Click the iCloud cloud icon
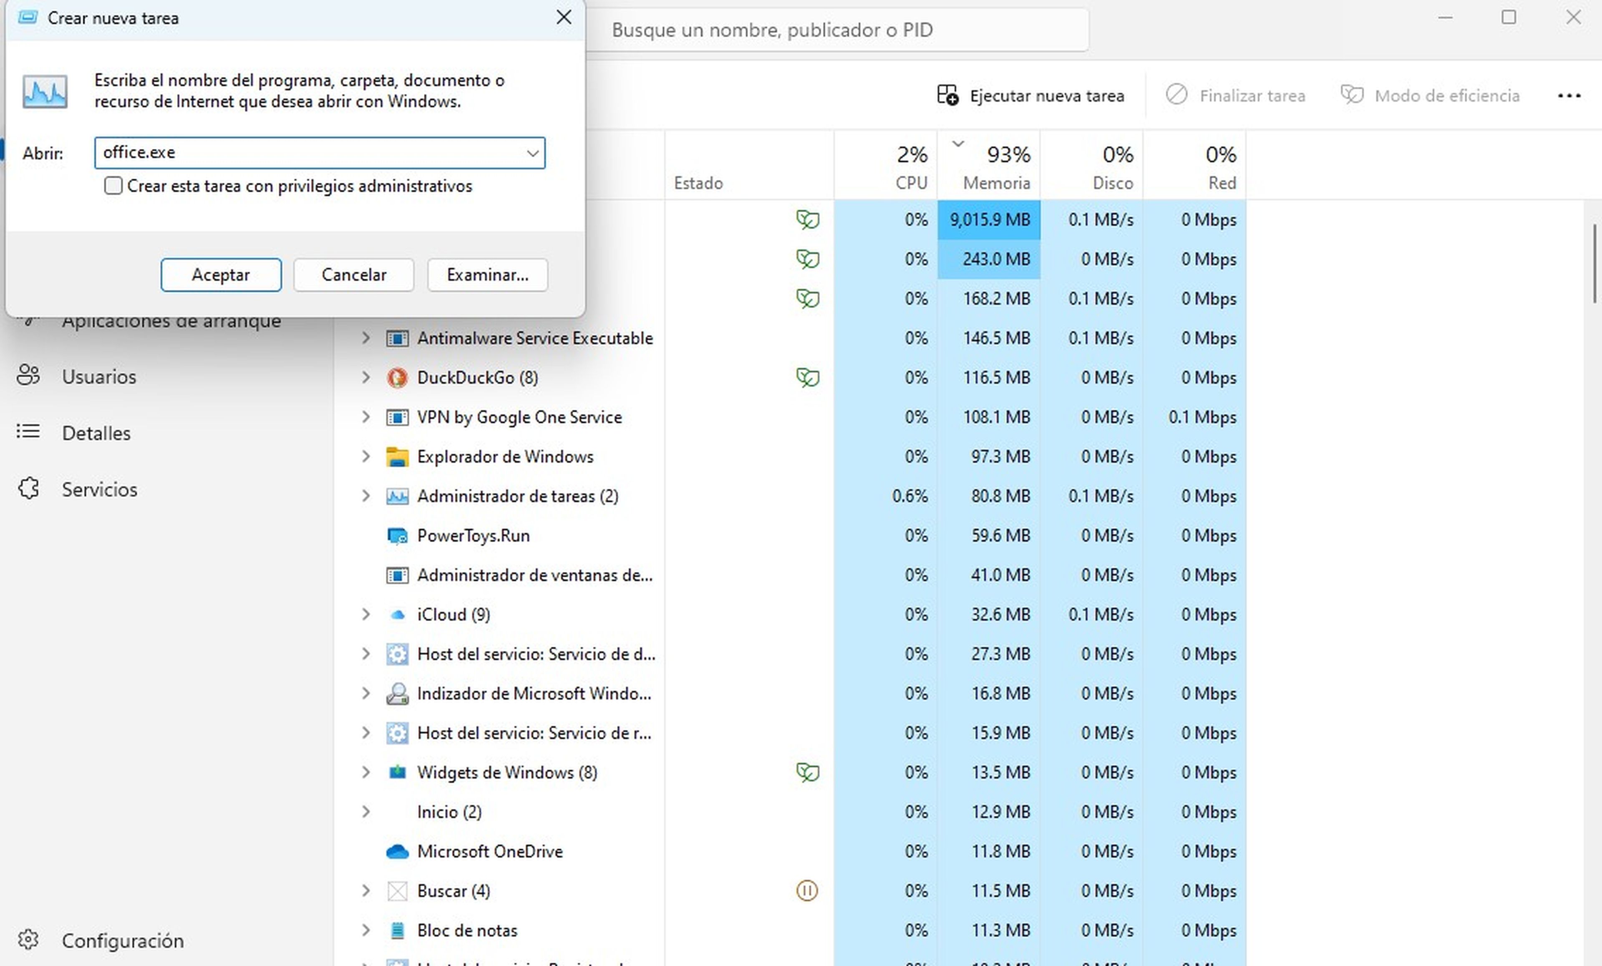Image resolution: width=1602 pixels, height=966 pixels. click(397, 615)
